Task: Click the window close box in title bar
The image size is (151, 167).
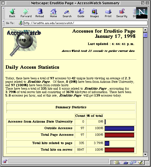Action: click(3, 3)
